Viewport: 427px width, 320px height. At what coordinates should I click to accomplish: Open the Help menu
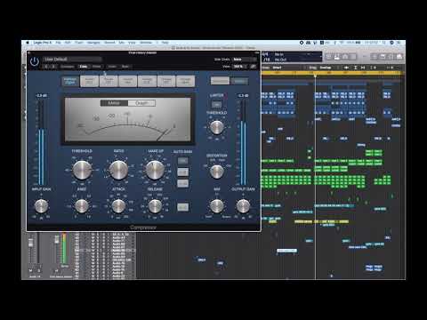165,43
